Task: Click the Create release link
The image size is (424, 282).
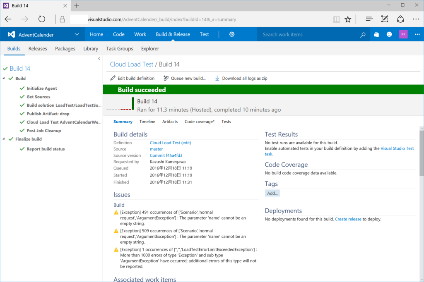Action: point(348,219)
